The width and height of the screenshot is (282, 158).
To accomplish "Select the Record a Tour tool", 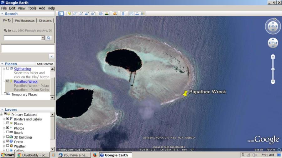I will (x=93, y=14).
